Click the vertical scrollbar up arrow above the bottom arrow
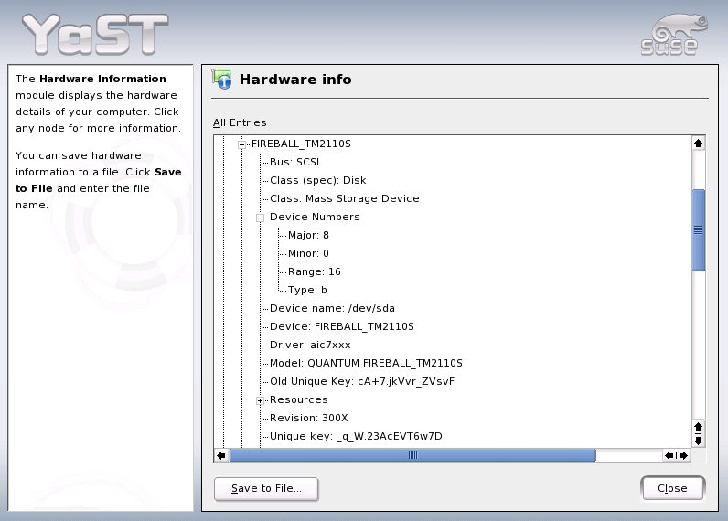The image size is (728, 521). 699,426
